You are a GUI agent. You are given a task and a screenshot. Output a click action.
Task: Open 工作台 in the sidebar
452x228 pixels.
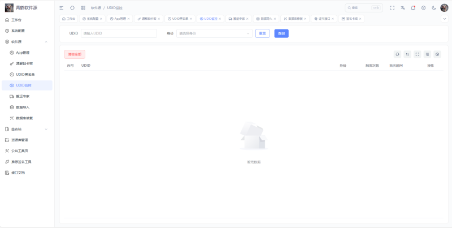(27, 20)
